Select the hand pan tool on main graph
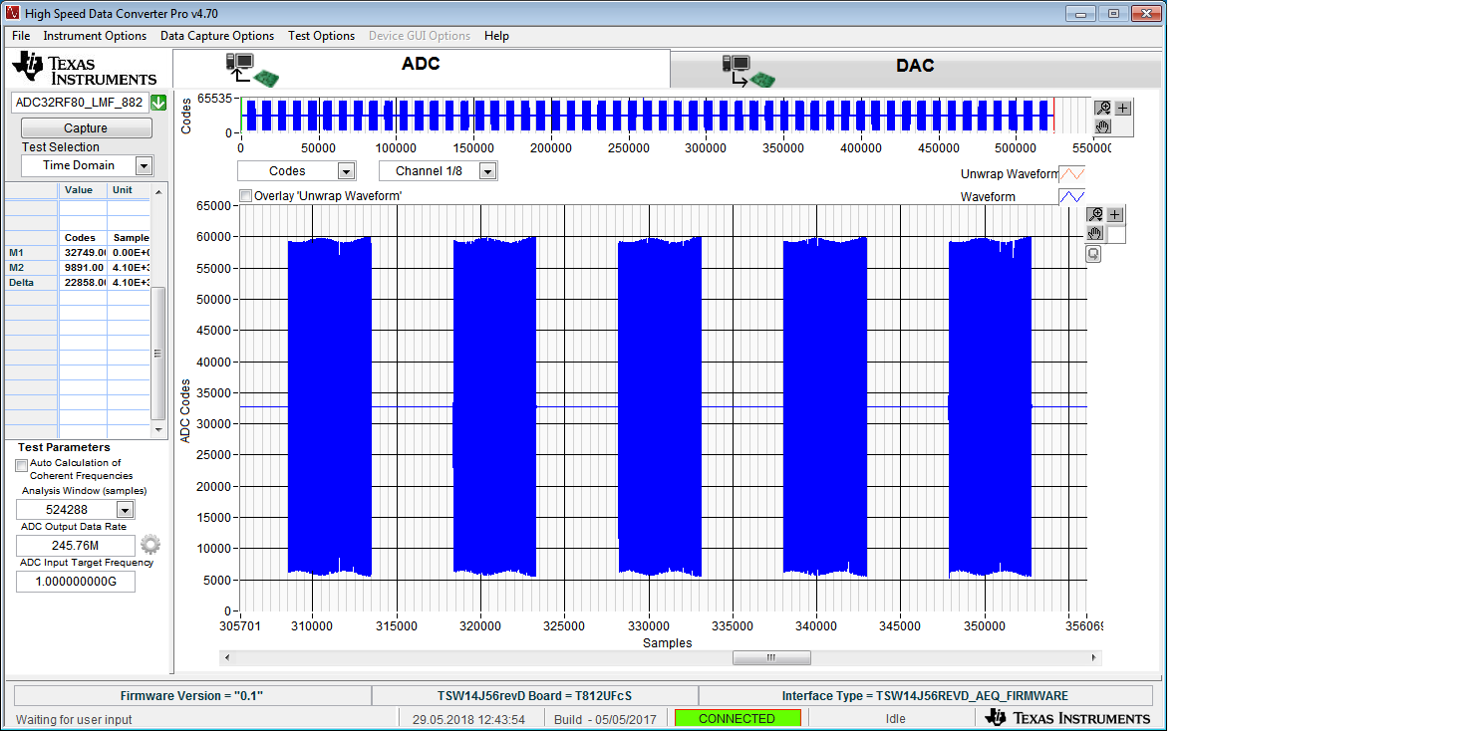Image resolution: width=1483 pixels, height=731 pixels. point(1095,234)
